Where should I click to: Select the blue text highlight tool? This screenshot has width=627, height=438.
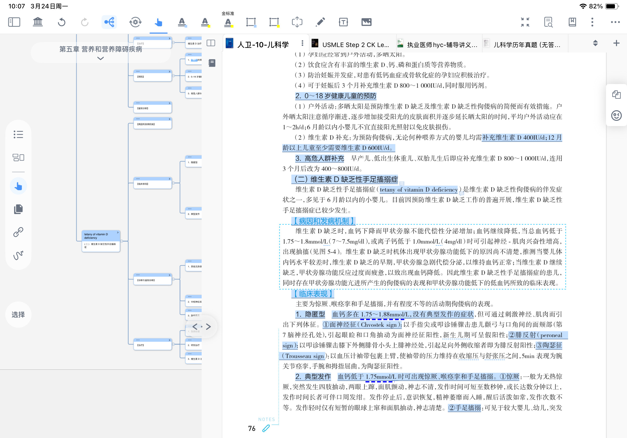182,22
